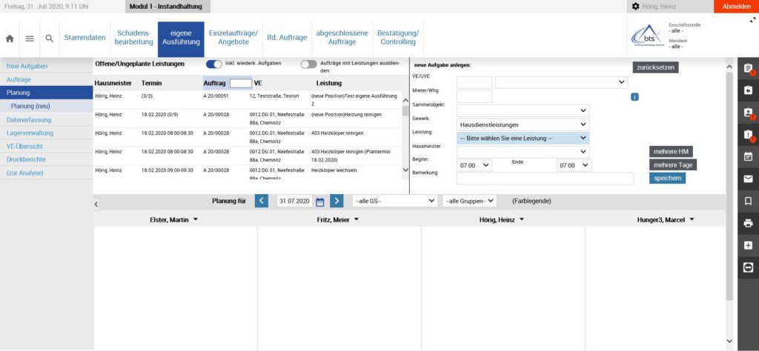
Task: Enable 'Aufträge mit Leistungen ausblenden' toggle
Action: click(x=308, y=64)
